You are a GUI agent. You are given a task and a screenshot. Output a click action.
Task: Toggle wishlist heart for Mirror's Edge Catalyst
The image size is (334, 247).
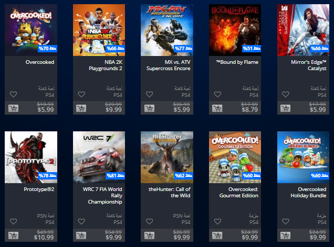286,94
